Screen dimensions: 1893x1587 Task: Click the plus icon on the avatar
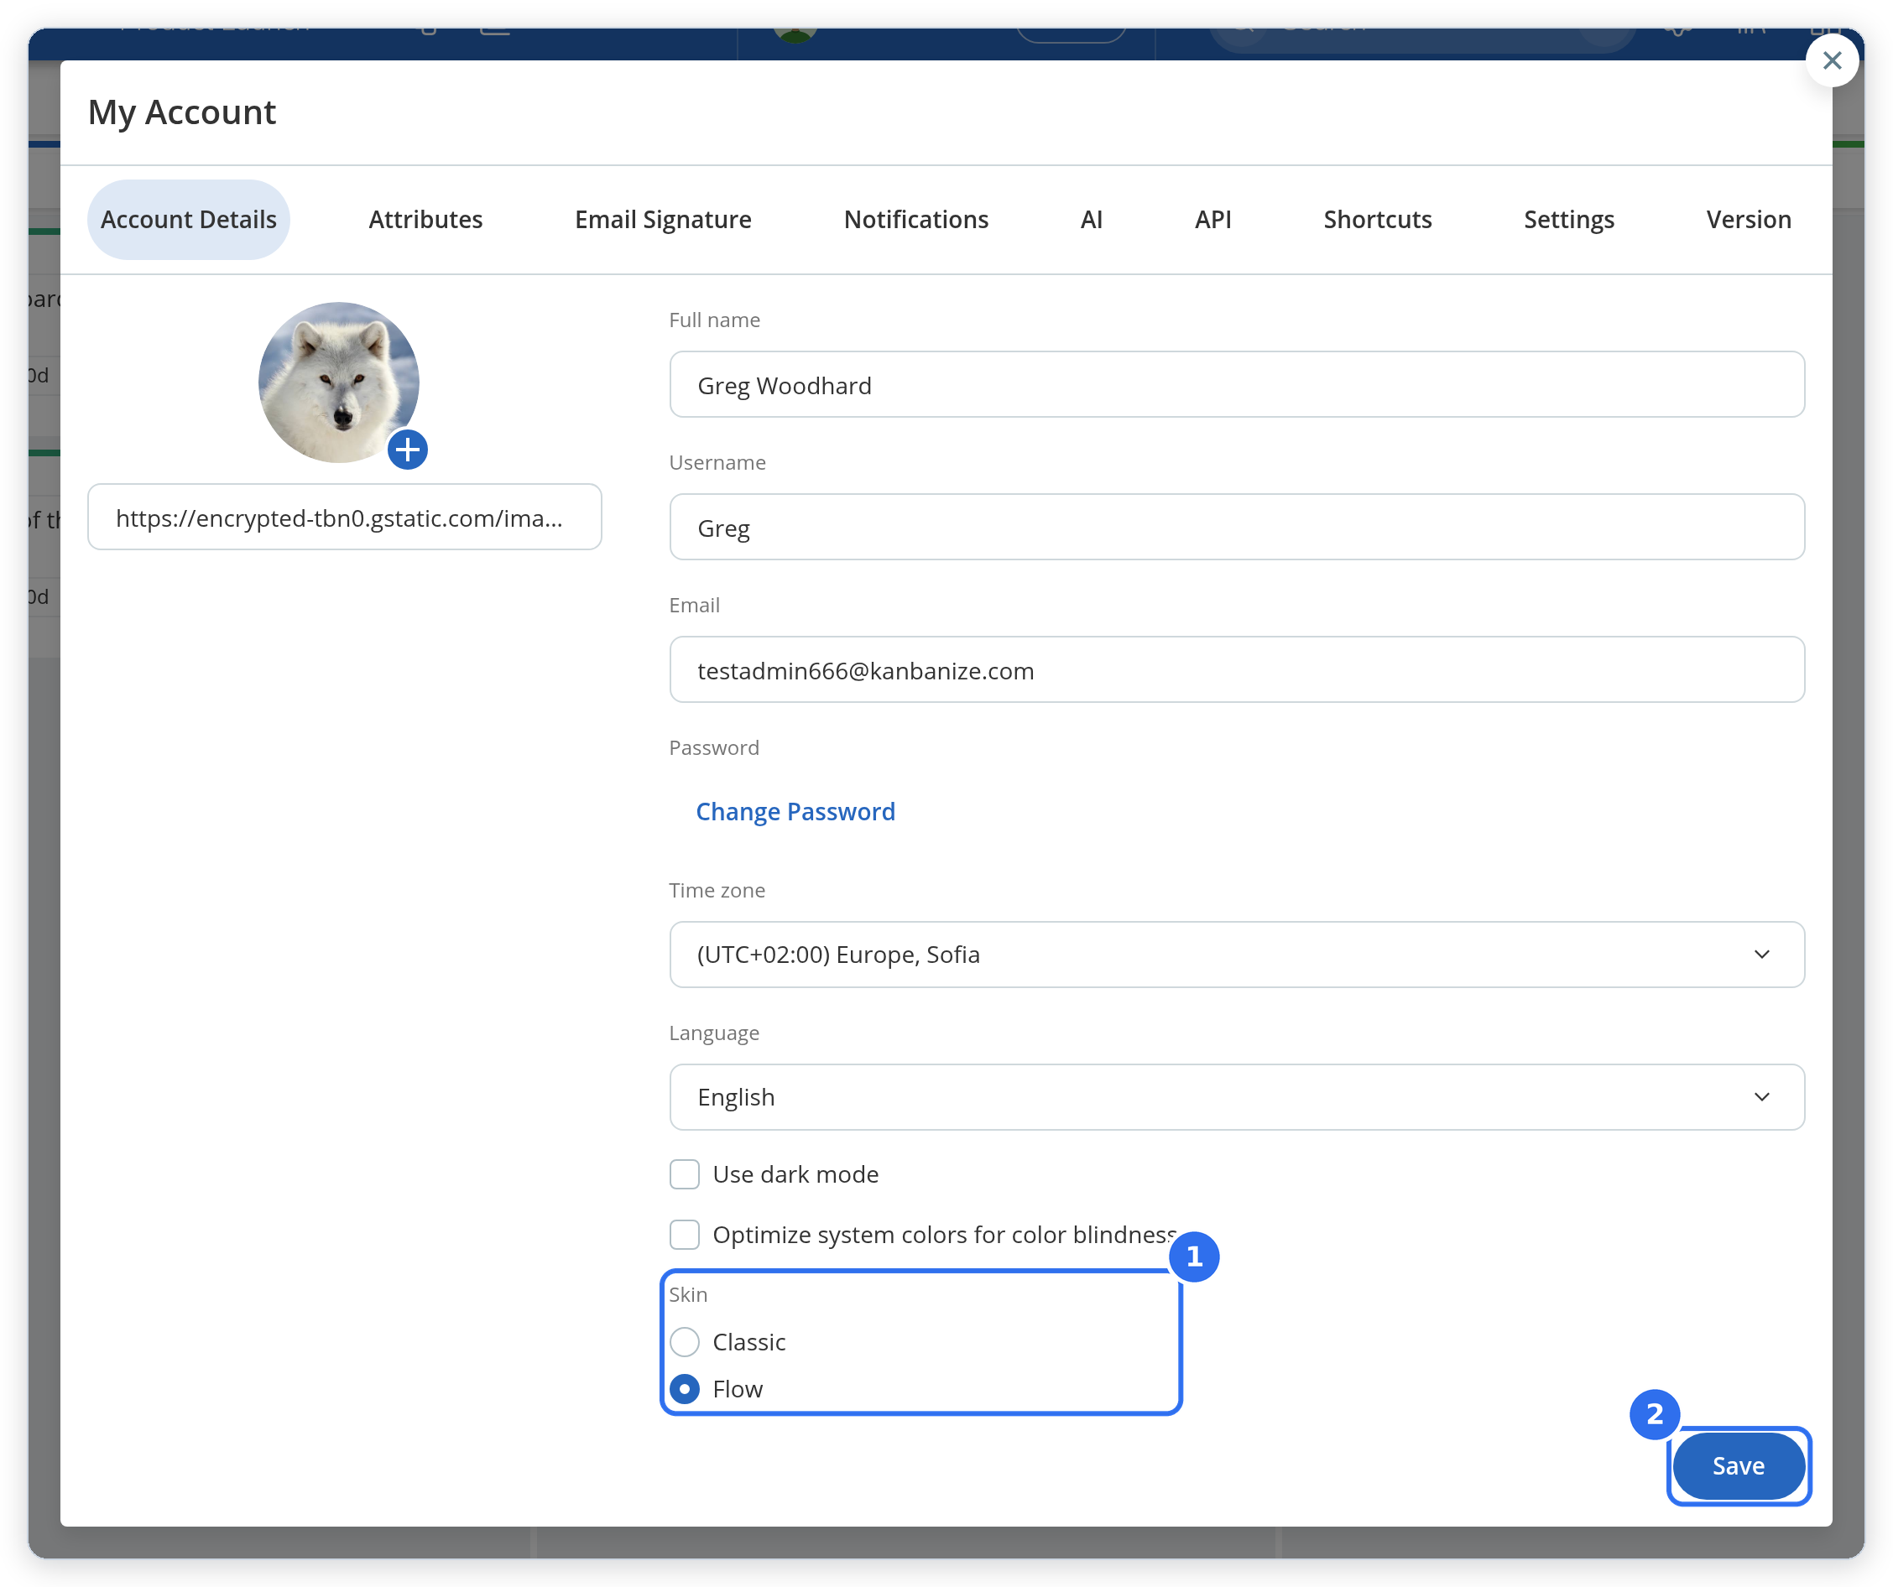[x=408, y=450]
